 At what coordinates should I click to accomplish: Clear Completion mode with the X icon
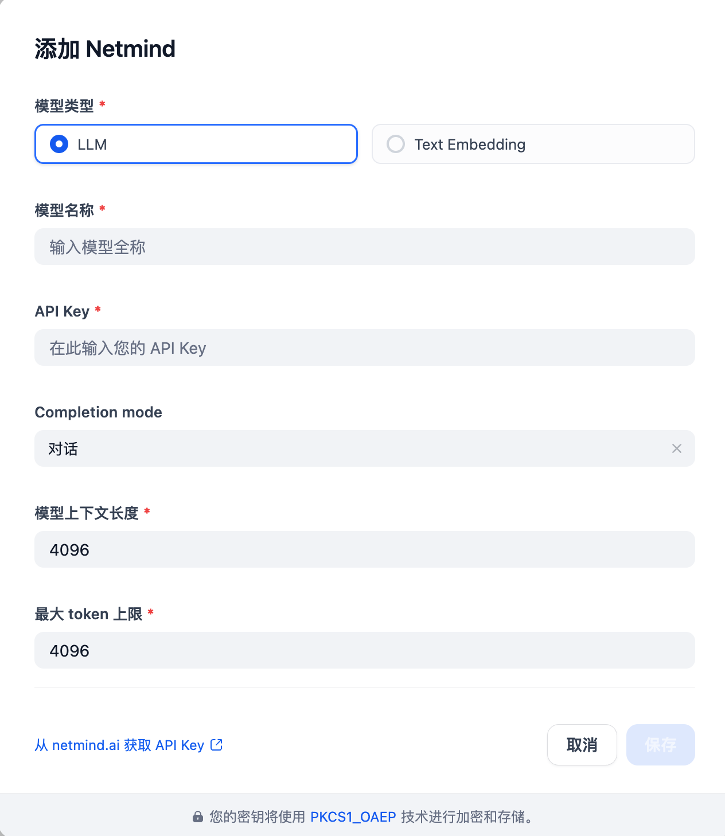click(677, 448)
